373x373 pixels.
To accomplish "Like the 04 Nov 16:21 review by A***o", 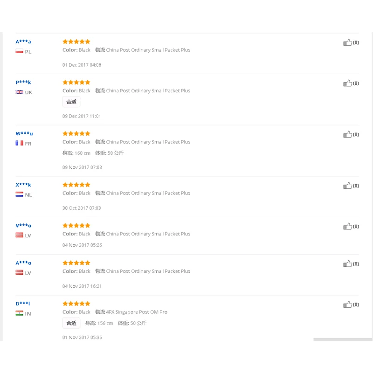I will click(x=347, y=264).
